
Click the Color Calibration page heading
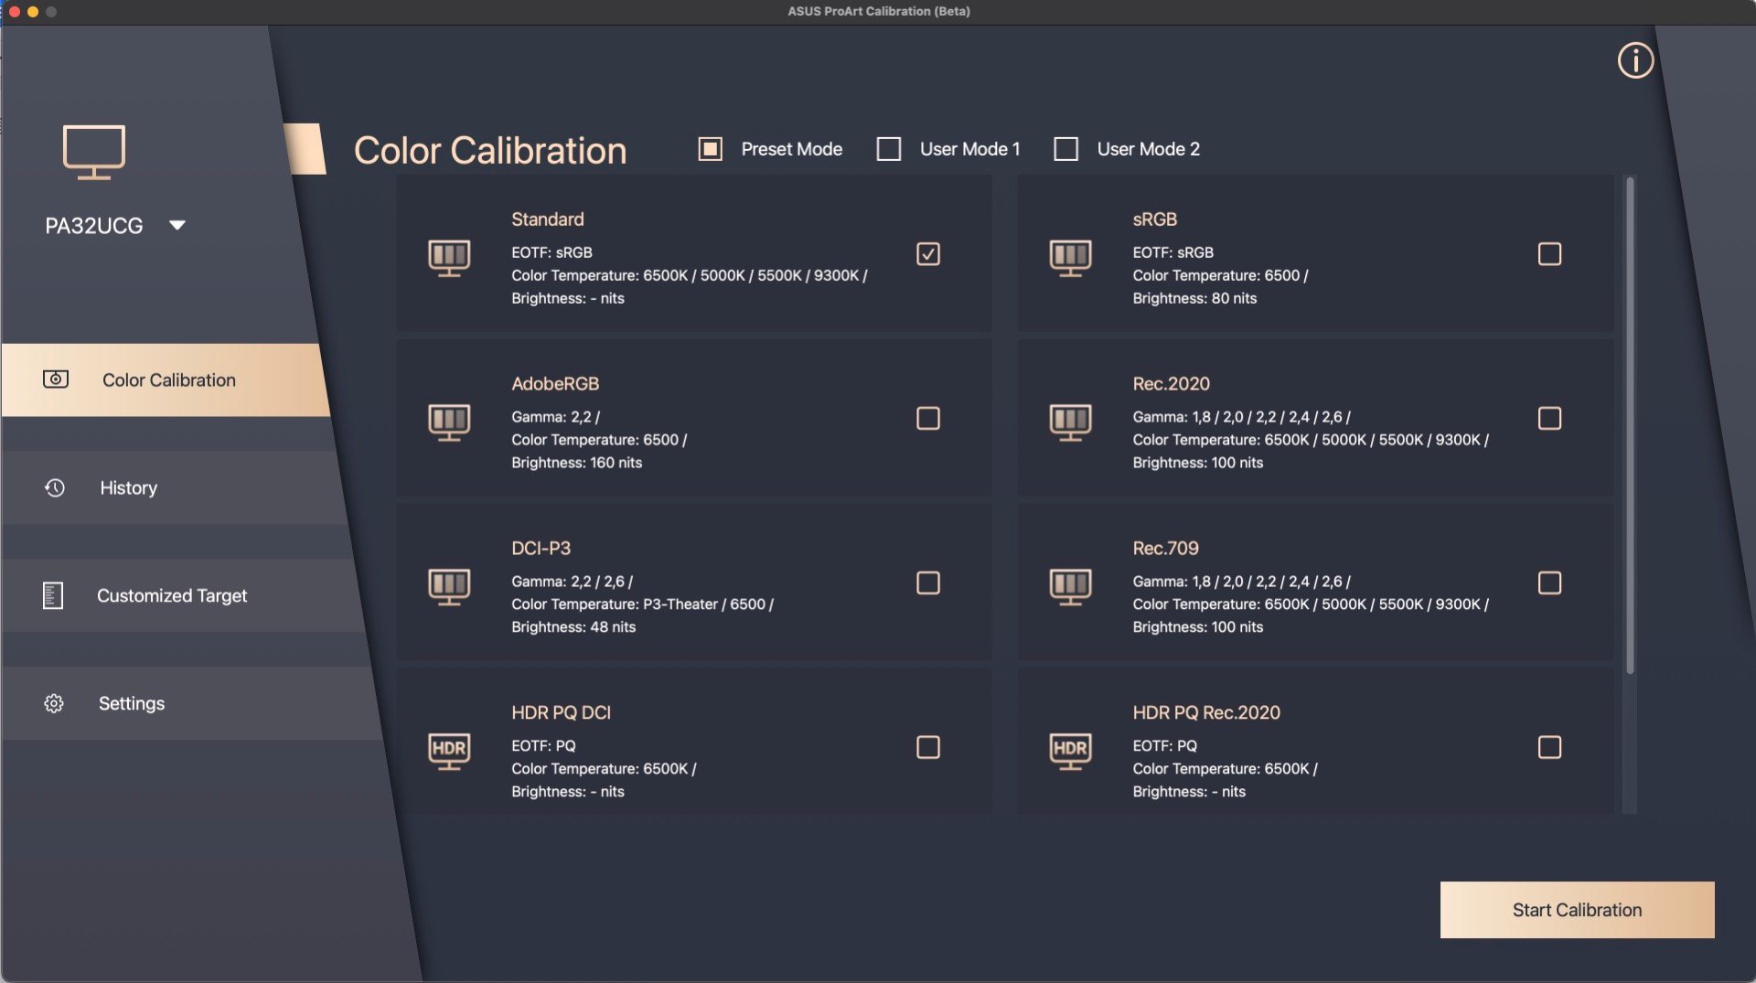(x=490, y=151)
